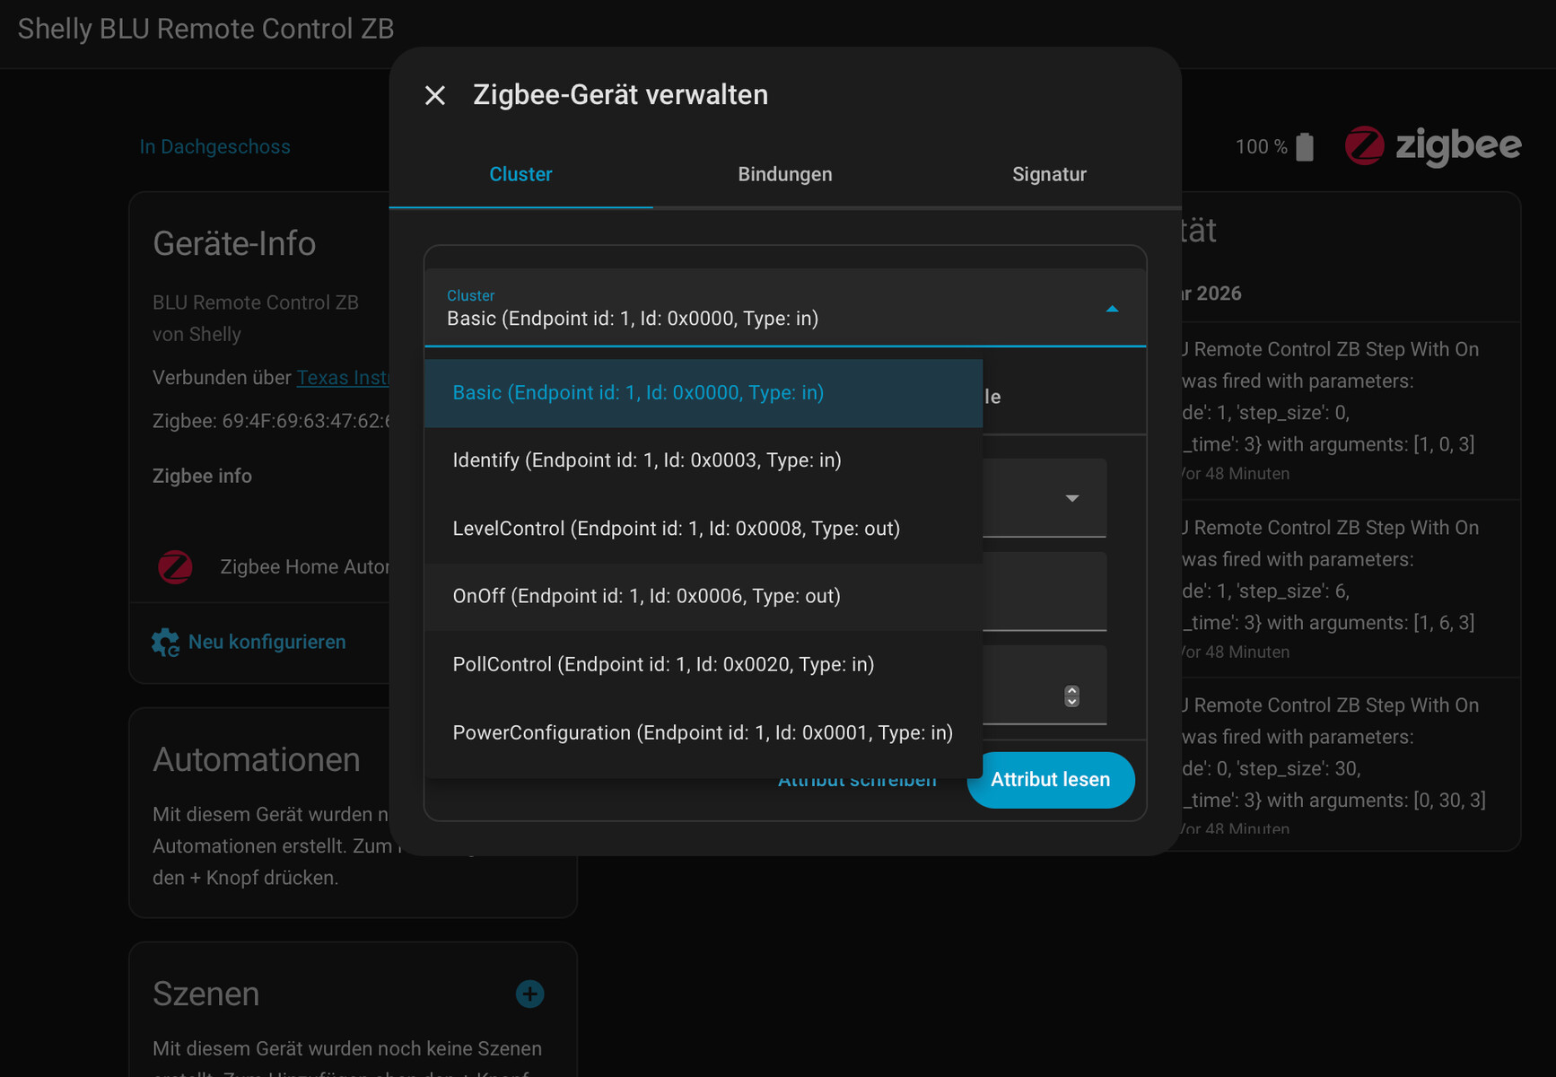Select Identify cluster option

(646, 460)
